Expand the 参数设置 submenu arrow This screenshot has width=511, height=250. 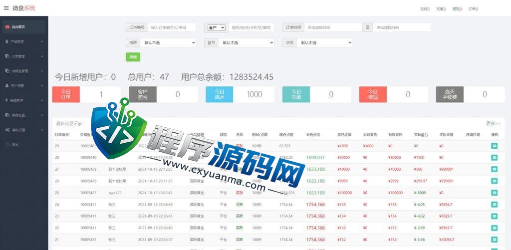click(x=42, y=115)
